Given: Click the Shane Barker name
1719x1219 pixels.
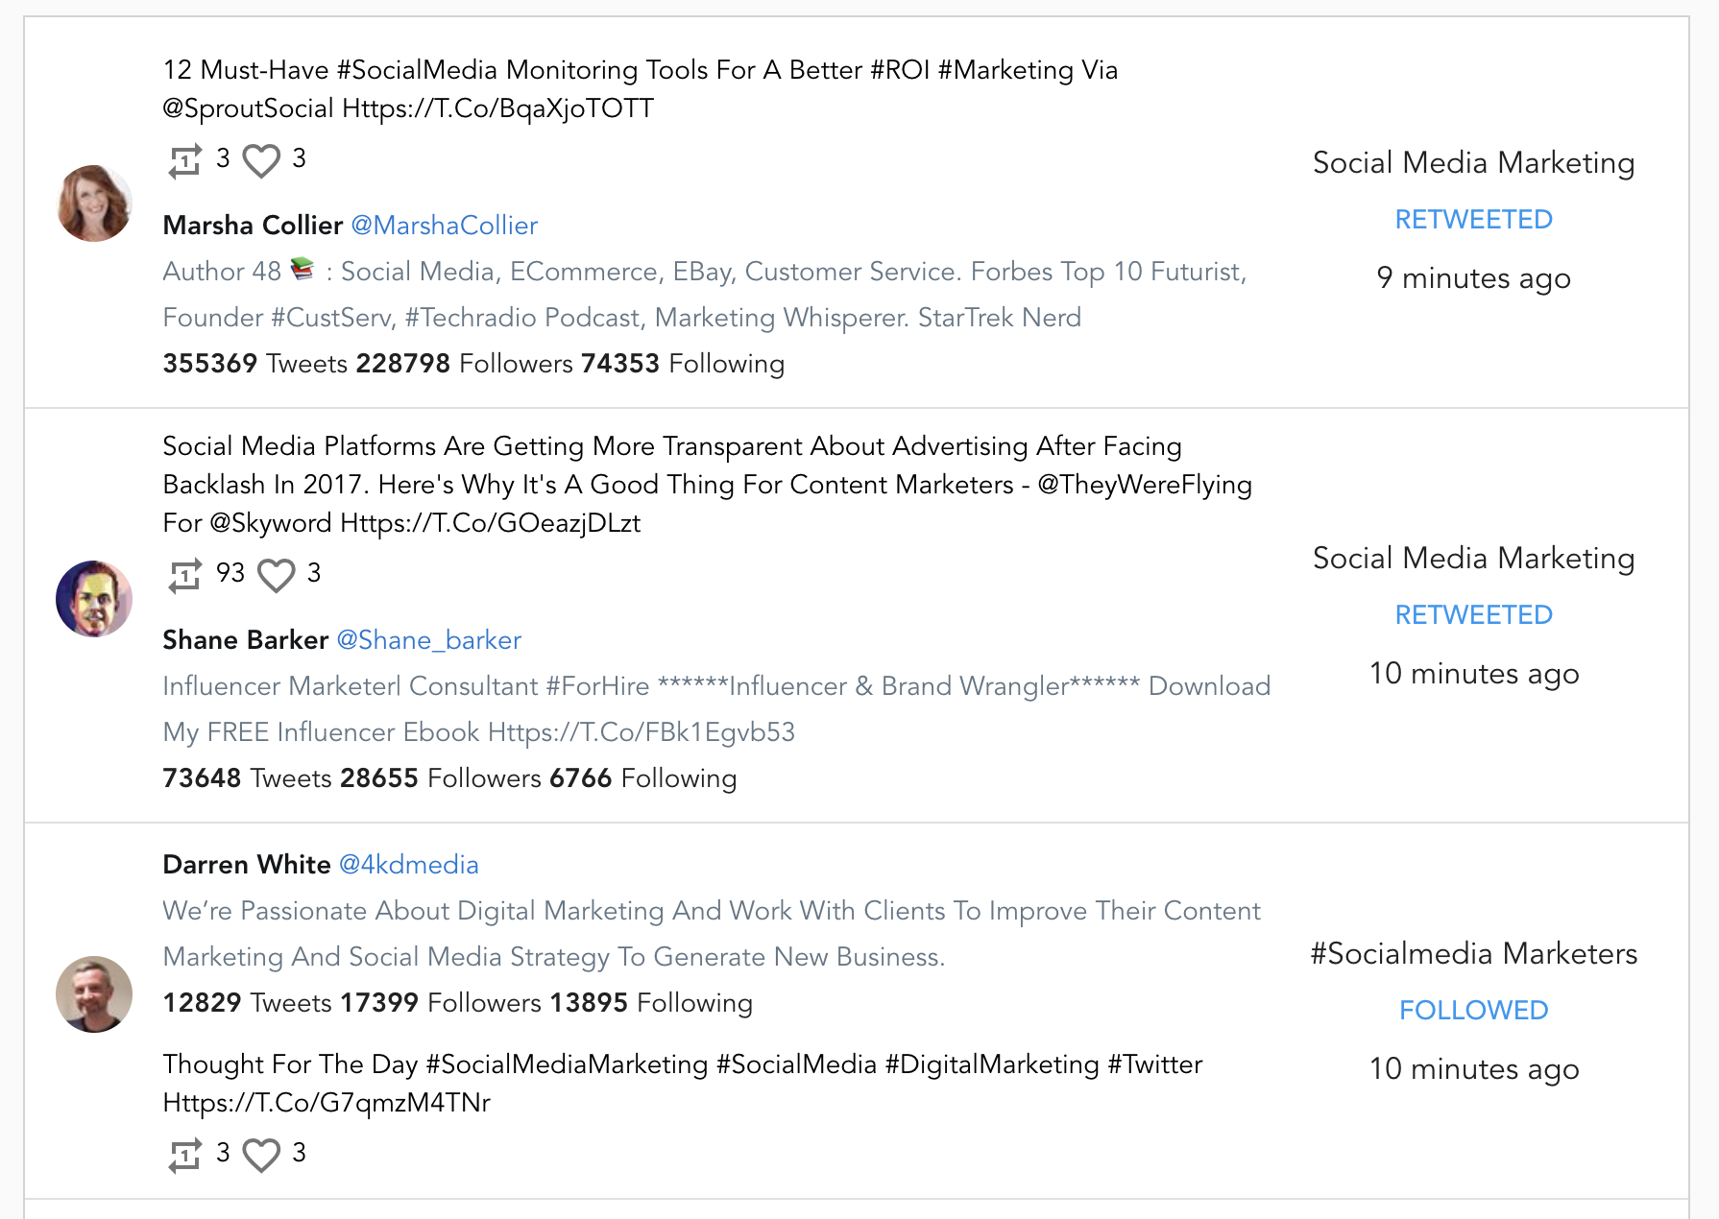Looking at the screenshot, I should 246,640.
